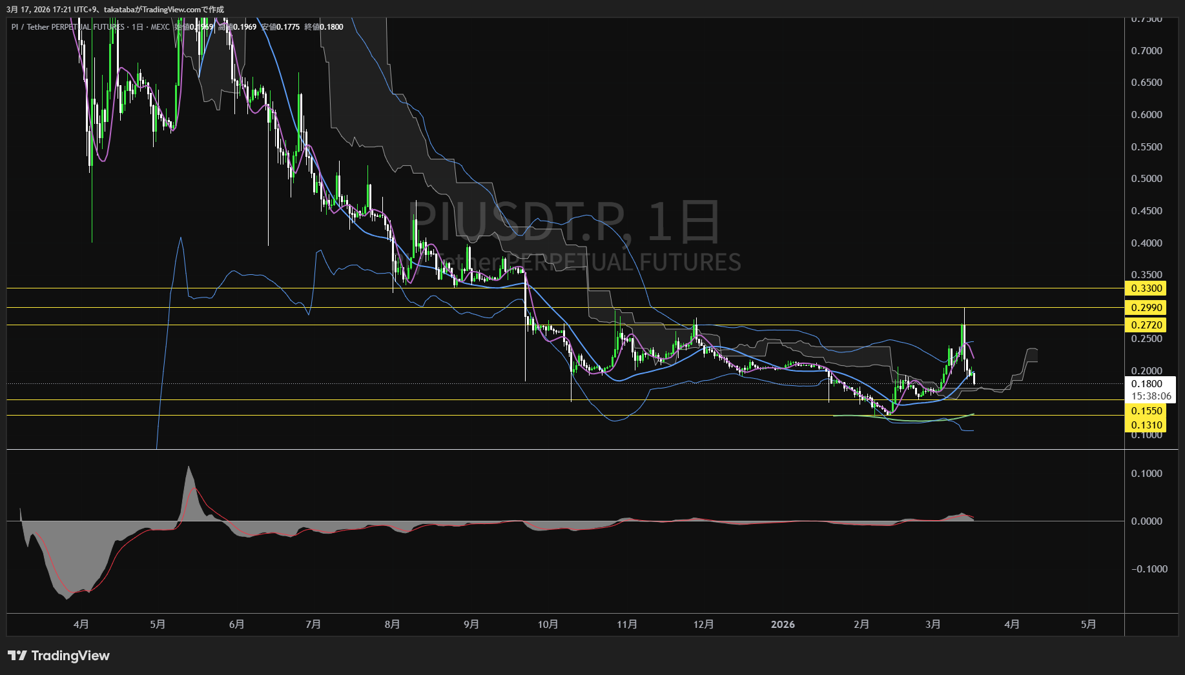1185x675 pixels.
Task: Select the 0.2720 price level label
Action: coord(1146,325)
